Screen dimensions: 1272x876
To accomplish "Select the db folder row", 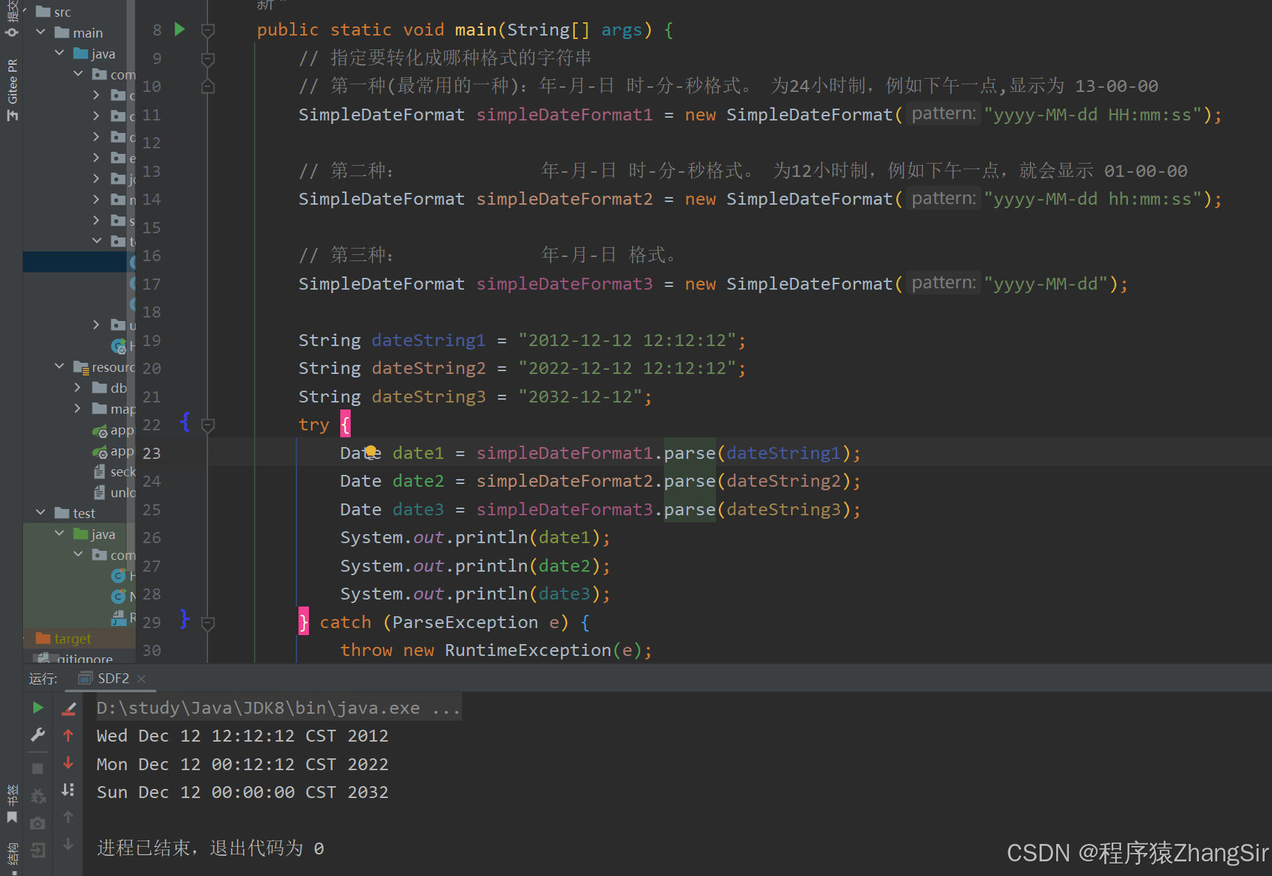I will (x=79, y=387).
